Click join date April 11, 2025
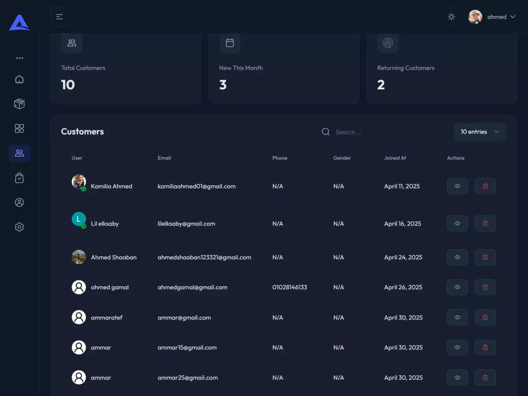The image size is (528, 396). click(402, 186)
